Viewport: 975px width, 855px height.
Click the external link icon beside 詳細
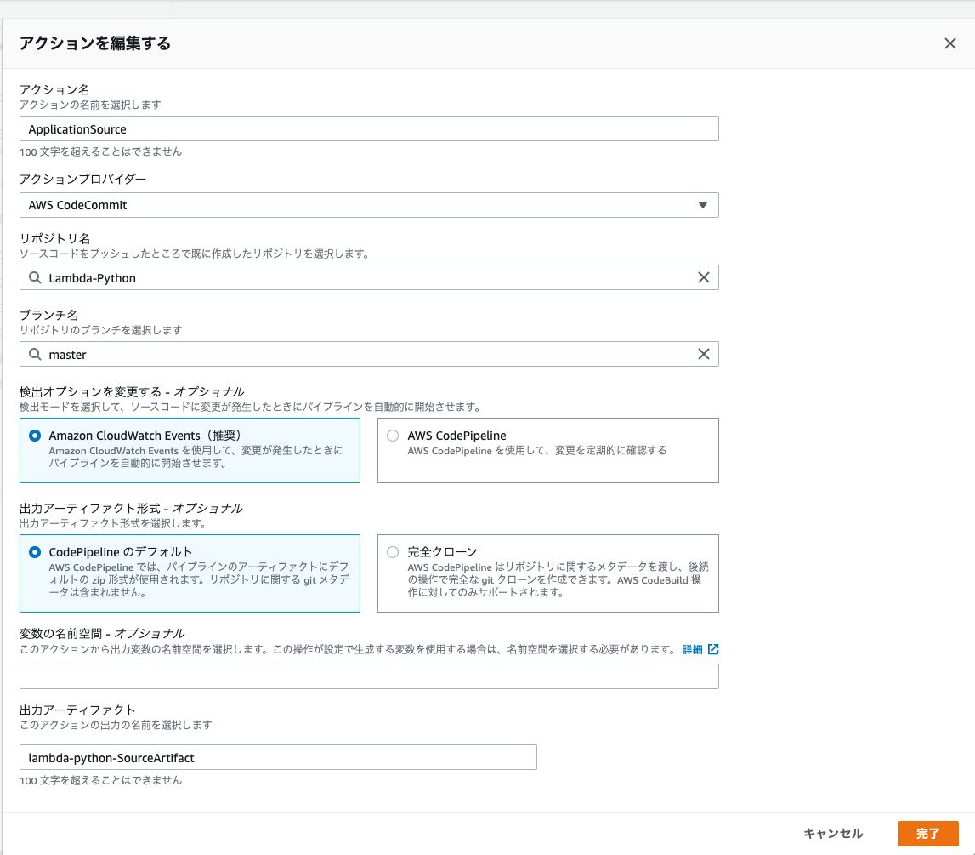coord(713,649)
